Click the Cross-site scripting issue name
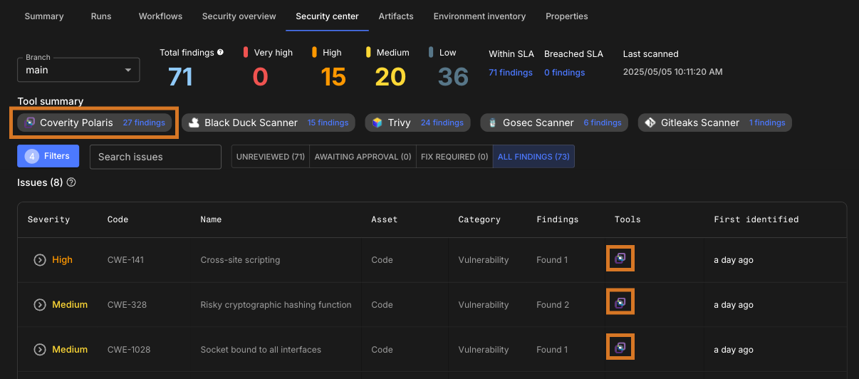859x379 pixels. coord(240,260)
